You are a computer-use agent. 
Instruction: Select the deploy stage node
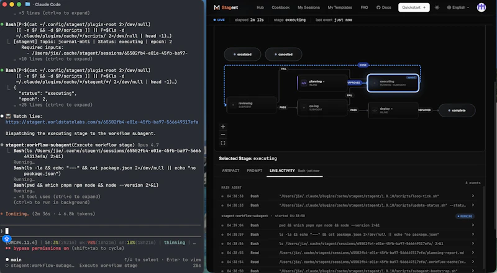[393, 110]
